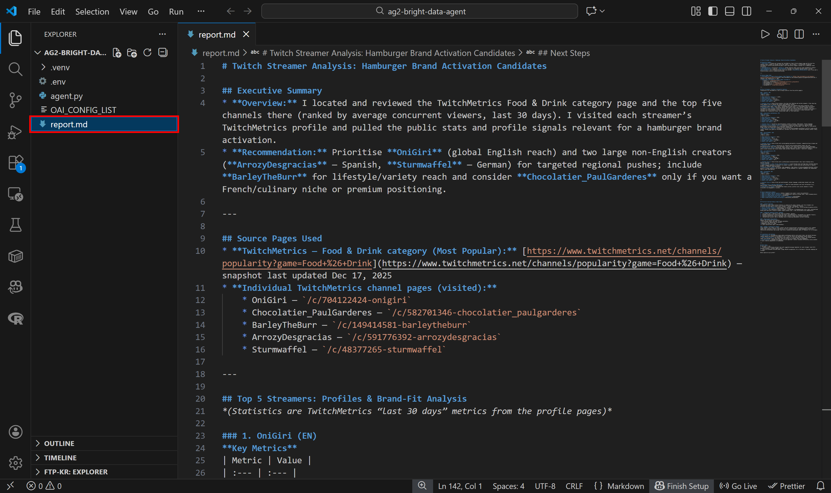Toggle the bottom panel visibility
This screenshot has height=493, width=831.
coord(729,11)
